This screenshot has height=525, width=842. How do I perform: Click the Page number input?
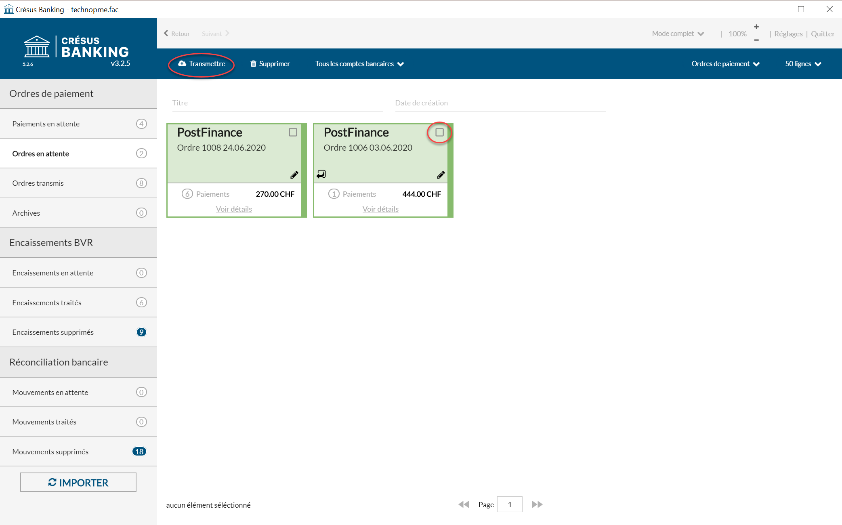pyautogui.click(x=510, y=504)
